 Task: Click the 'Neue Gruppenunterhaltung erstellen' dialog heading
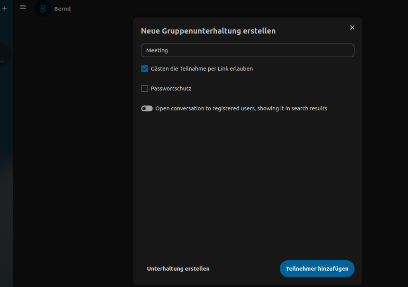point(208,31)
